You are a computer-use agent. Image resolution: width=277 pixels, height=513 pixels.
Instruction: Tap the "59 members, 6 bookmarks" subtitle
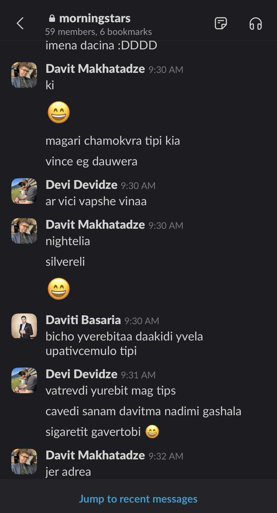tap(98, 32)
